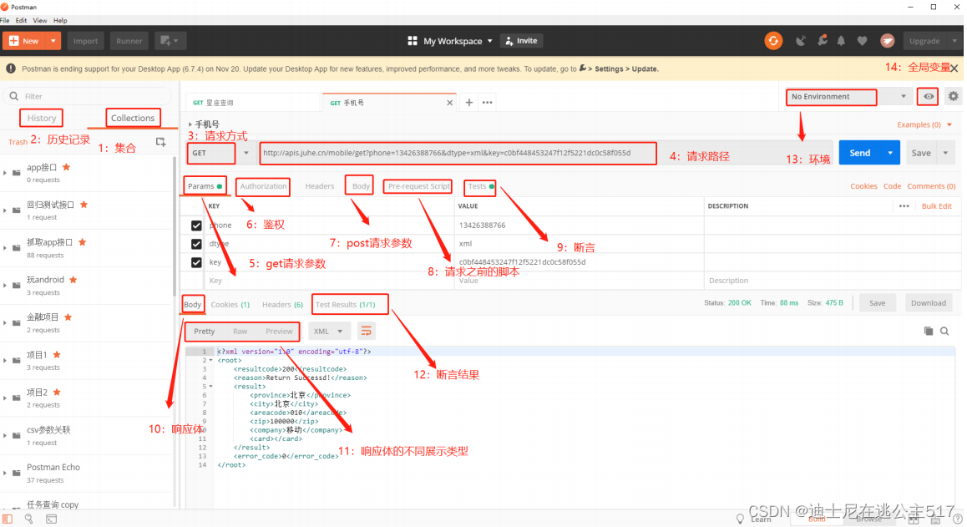Viewport: 967px width, 527px height.
Task: Click the new collection icon
Action: (x=161, y=142)
